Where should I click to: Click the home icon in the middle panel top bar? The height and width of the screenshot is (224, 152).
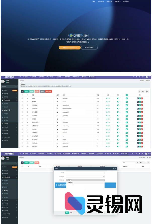[133, 77]
